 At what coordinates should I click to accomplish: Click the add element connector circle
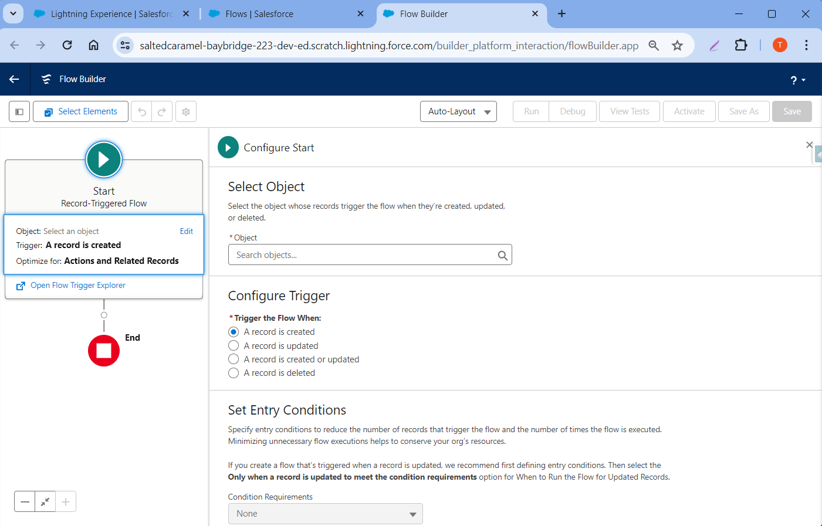click(x=104, y=315)
